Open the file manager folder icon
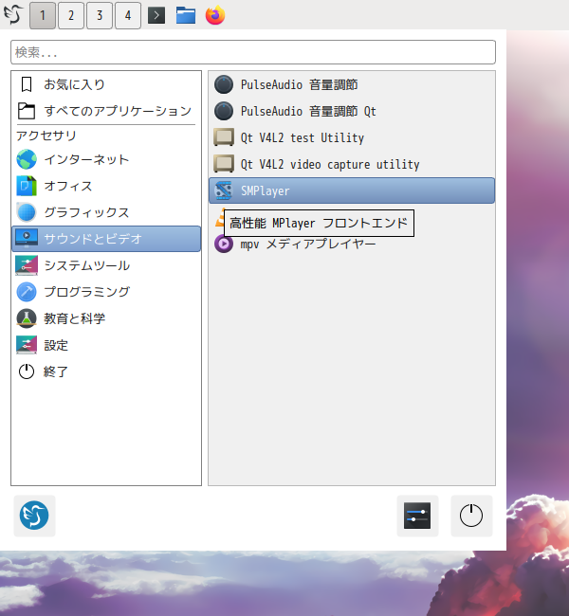 (x=186, y=15)
